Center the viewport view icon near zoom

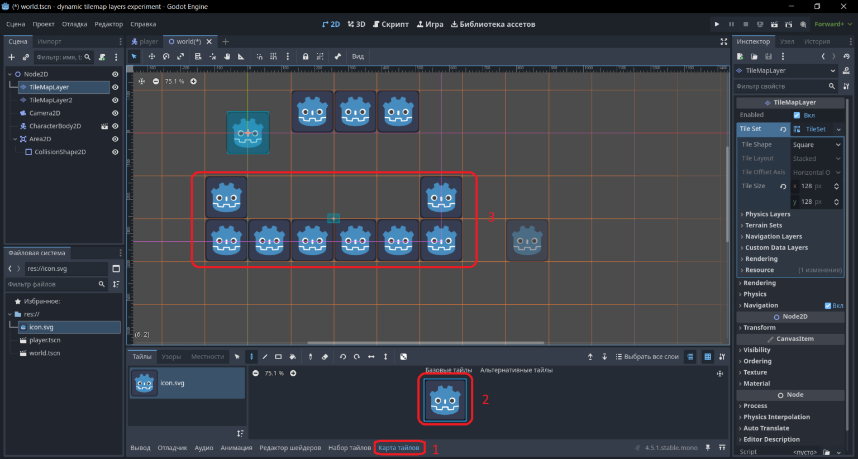click(142, 82)
